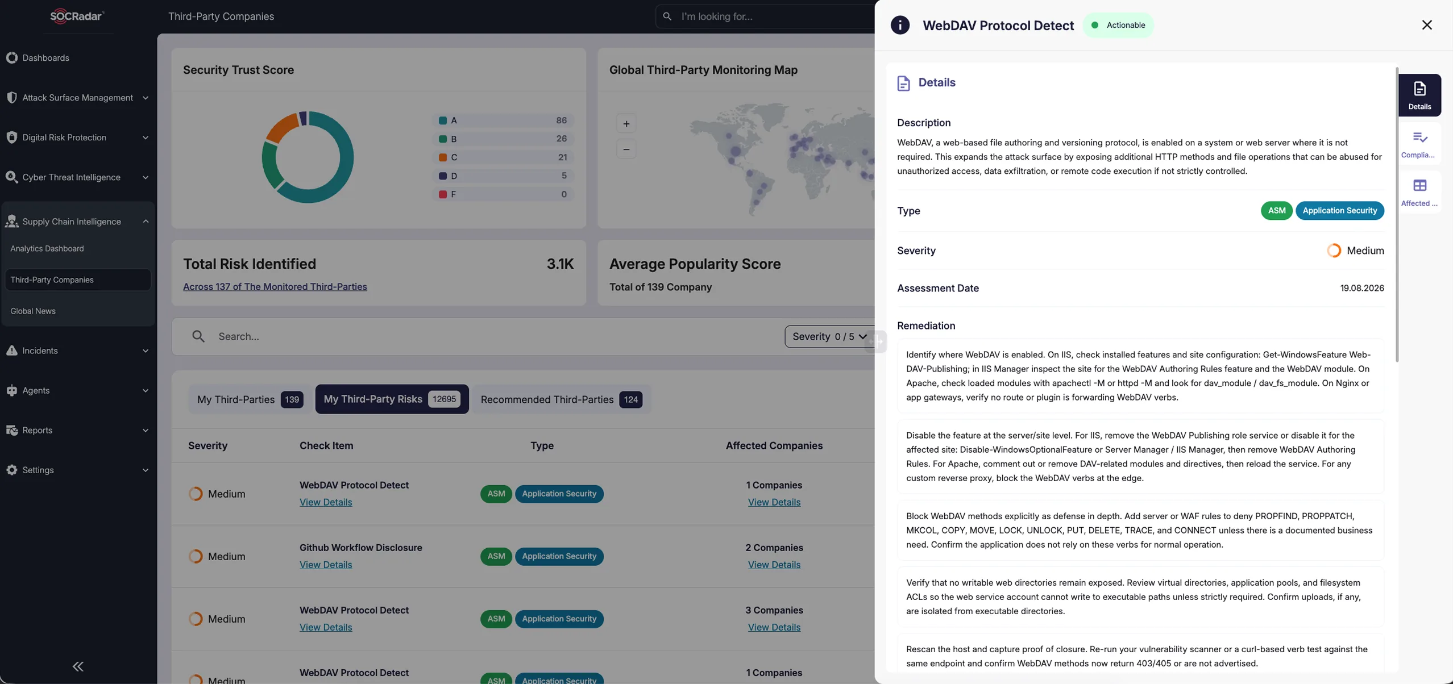
Task: Expand Attack Surface Management chevron
Action: click(146, 98)
